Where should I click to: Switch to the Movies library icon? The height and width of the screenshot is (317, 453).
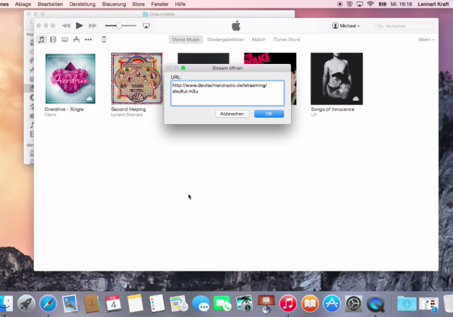[x=53, y=40]
